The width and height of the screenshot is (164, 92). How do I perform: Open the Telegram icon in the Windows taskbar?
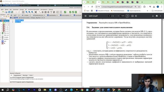pyautogui.click(x=50, y=90)
